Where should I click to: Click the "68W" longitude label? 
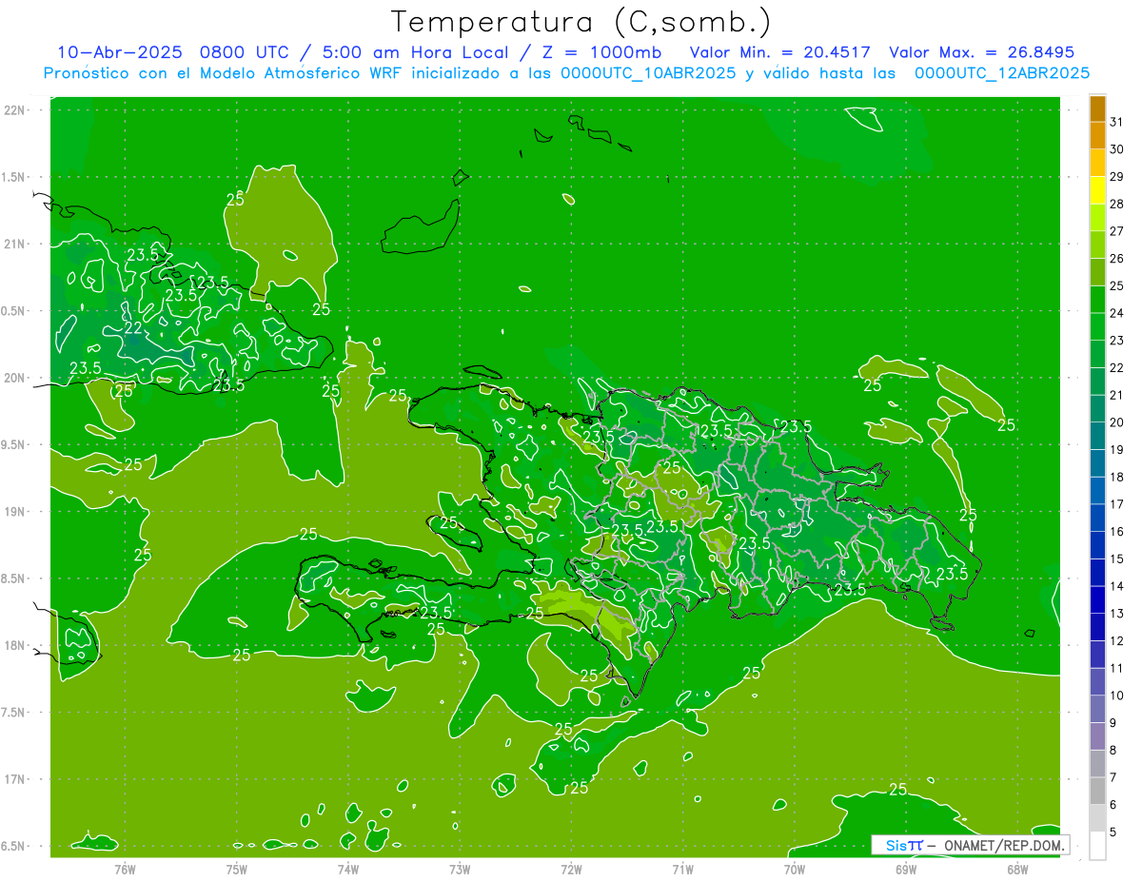1017,869
